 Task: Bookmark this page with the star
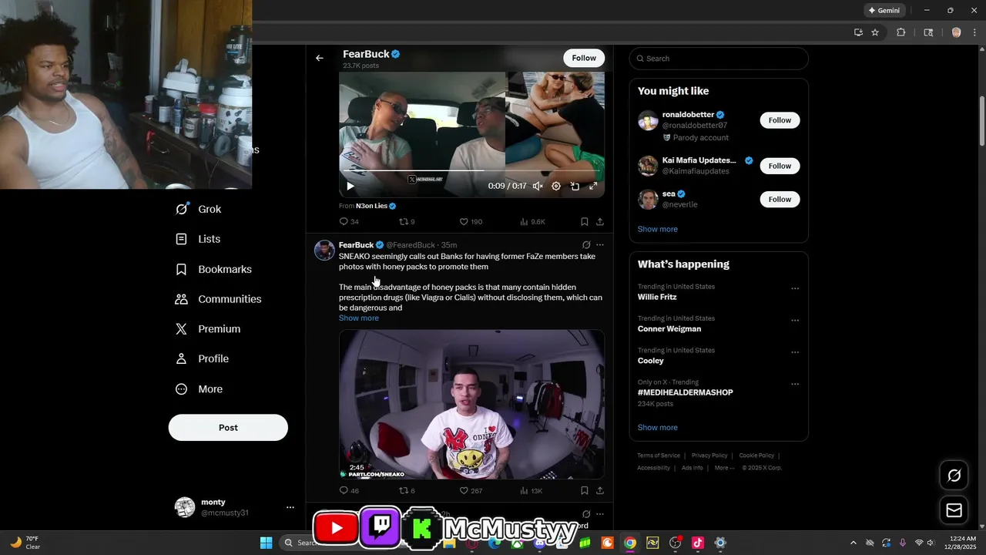click(875, 32)
